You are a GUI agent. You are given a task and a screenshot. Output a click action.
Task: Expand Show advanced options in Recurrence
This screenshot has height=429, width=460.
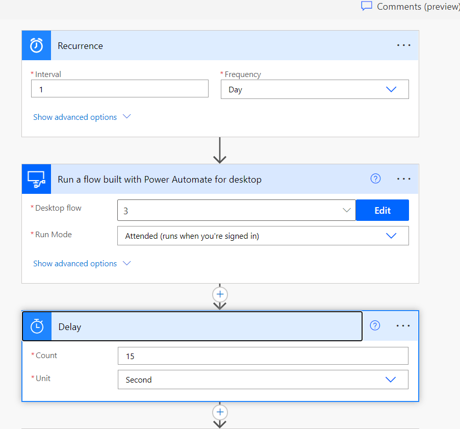pos(82,117)
